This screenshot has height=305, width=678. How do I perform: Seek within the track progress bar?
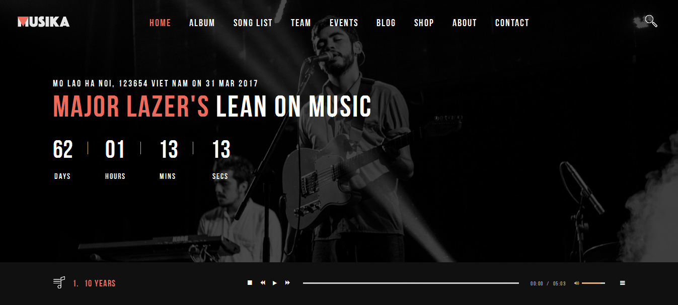pos(411,283)
